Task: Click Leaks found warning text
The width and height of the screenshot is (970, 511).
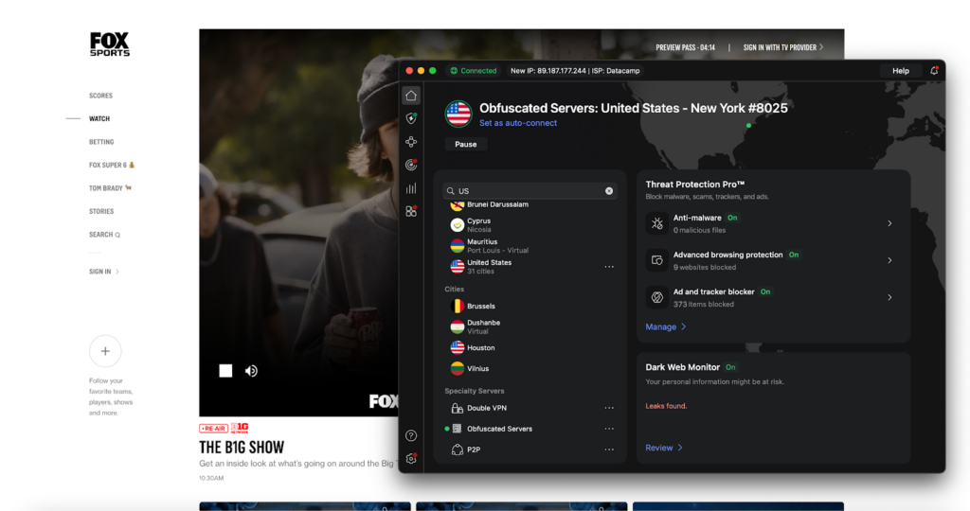Action: (666, 406)
